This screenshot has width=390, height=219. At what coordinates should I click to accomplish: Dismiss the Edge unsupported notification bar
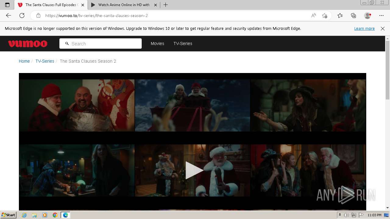pos(383,29)
